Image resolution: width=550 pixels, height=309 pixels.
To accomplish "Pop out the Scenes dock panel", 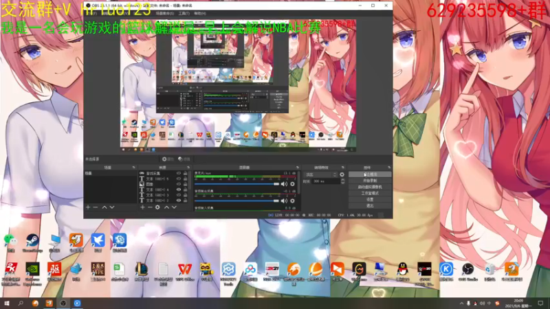I will click(x=133, y=168).
